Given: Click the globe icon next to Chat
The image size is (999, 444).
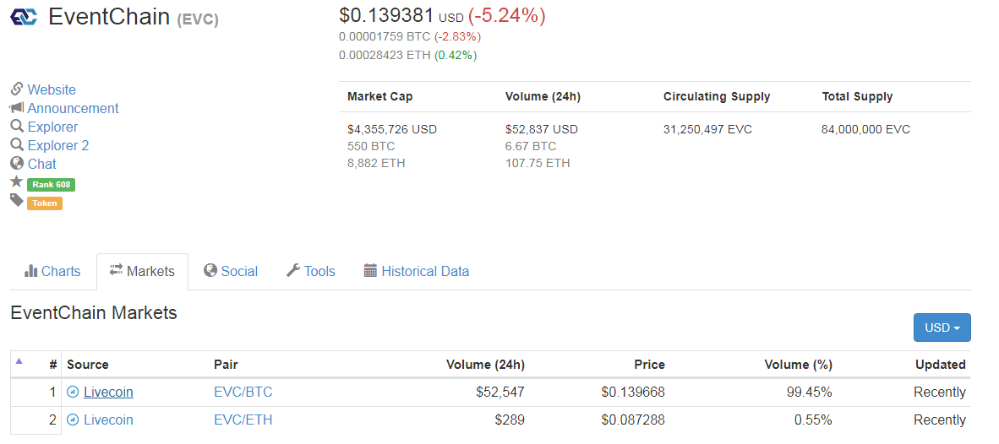Looking at the screenshot, I should [x=16, y=164].
